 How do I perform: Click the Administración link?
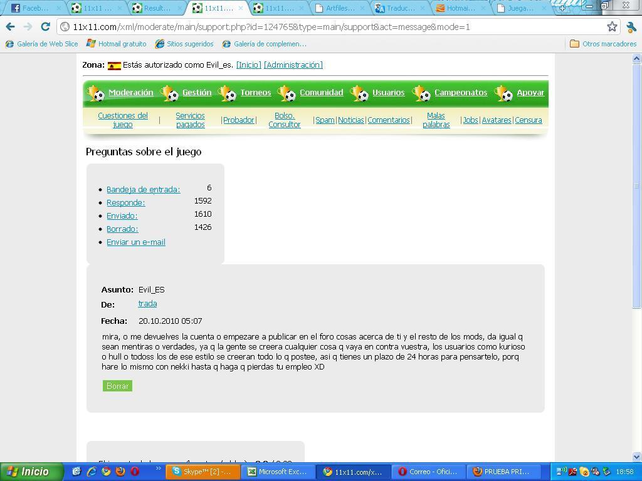pyautogui.click(x=293, y=65)
